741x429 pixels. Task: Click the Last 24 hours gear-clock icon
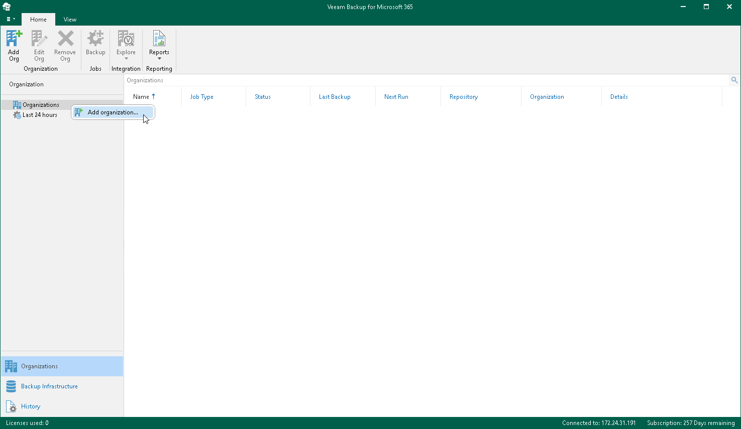coord(17,115)
